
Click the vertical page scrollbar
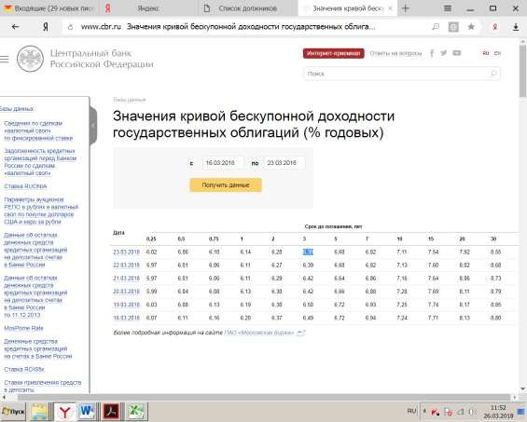click(522, 215)
